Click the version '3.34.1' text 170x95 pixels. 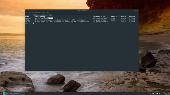point(114,18)
